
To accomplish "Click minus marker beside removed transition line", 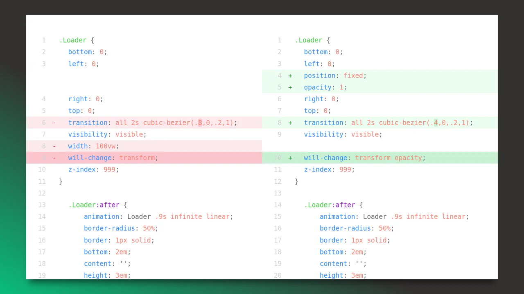I will (x=54, y=122).
